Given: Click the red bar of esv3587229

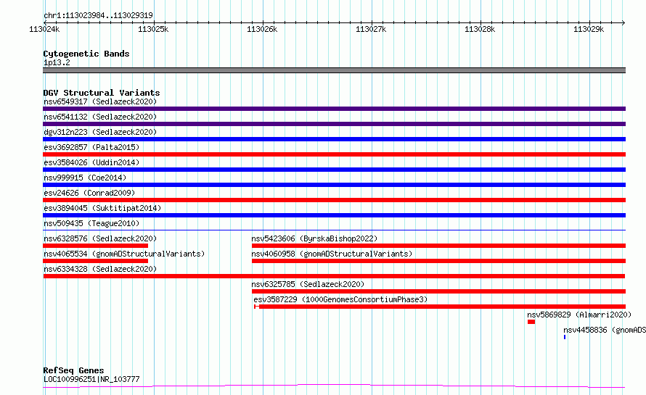Looking at the screenshot, I should click(x=440, y=307).
